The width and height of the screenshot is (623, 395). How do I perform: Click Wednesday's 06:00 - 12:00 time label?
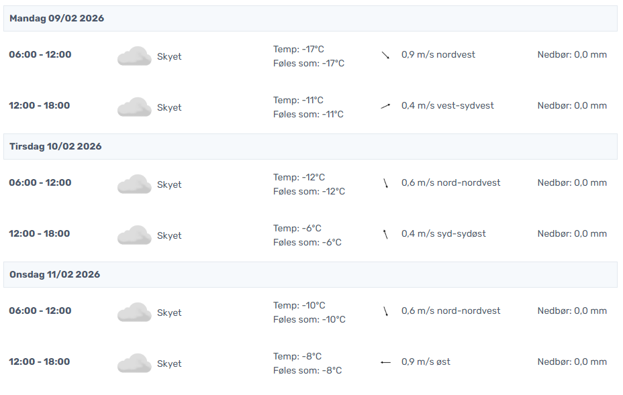pos(40,311)
